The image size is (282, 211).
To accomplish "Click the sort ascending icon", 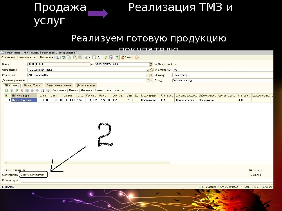I will (43, 90).
